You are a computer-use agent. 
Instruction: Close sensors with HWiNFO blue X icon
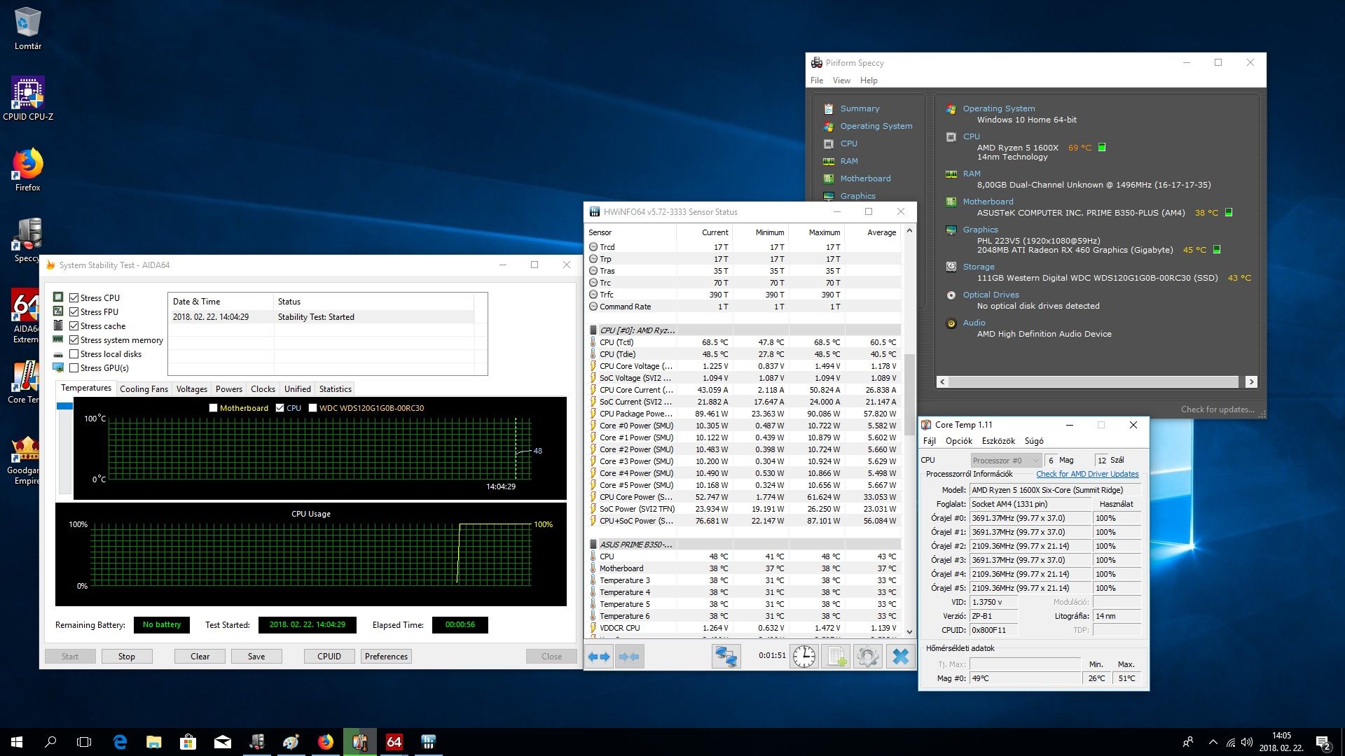point(901,657)
